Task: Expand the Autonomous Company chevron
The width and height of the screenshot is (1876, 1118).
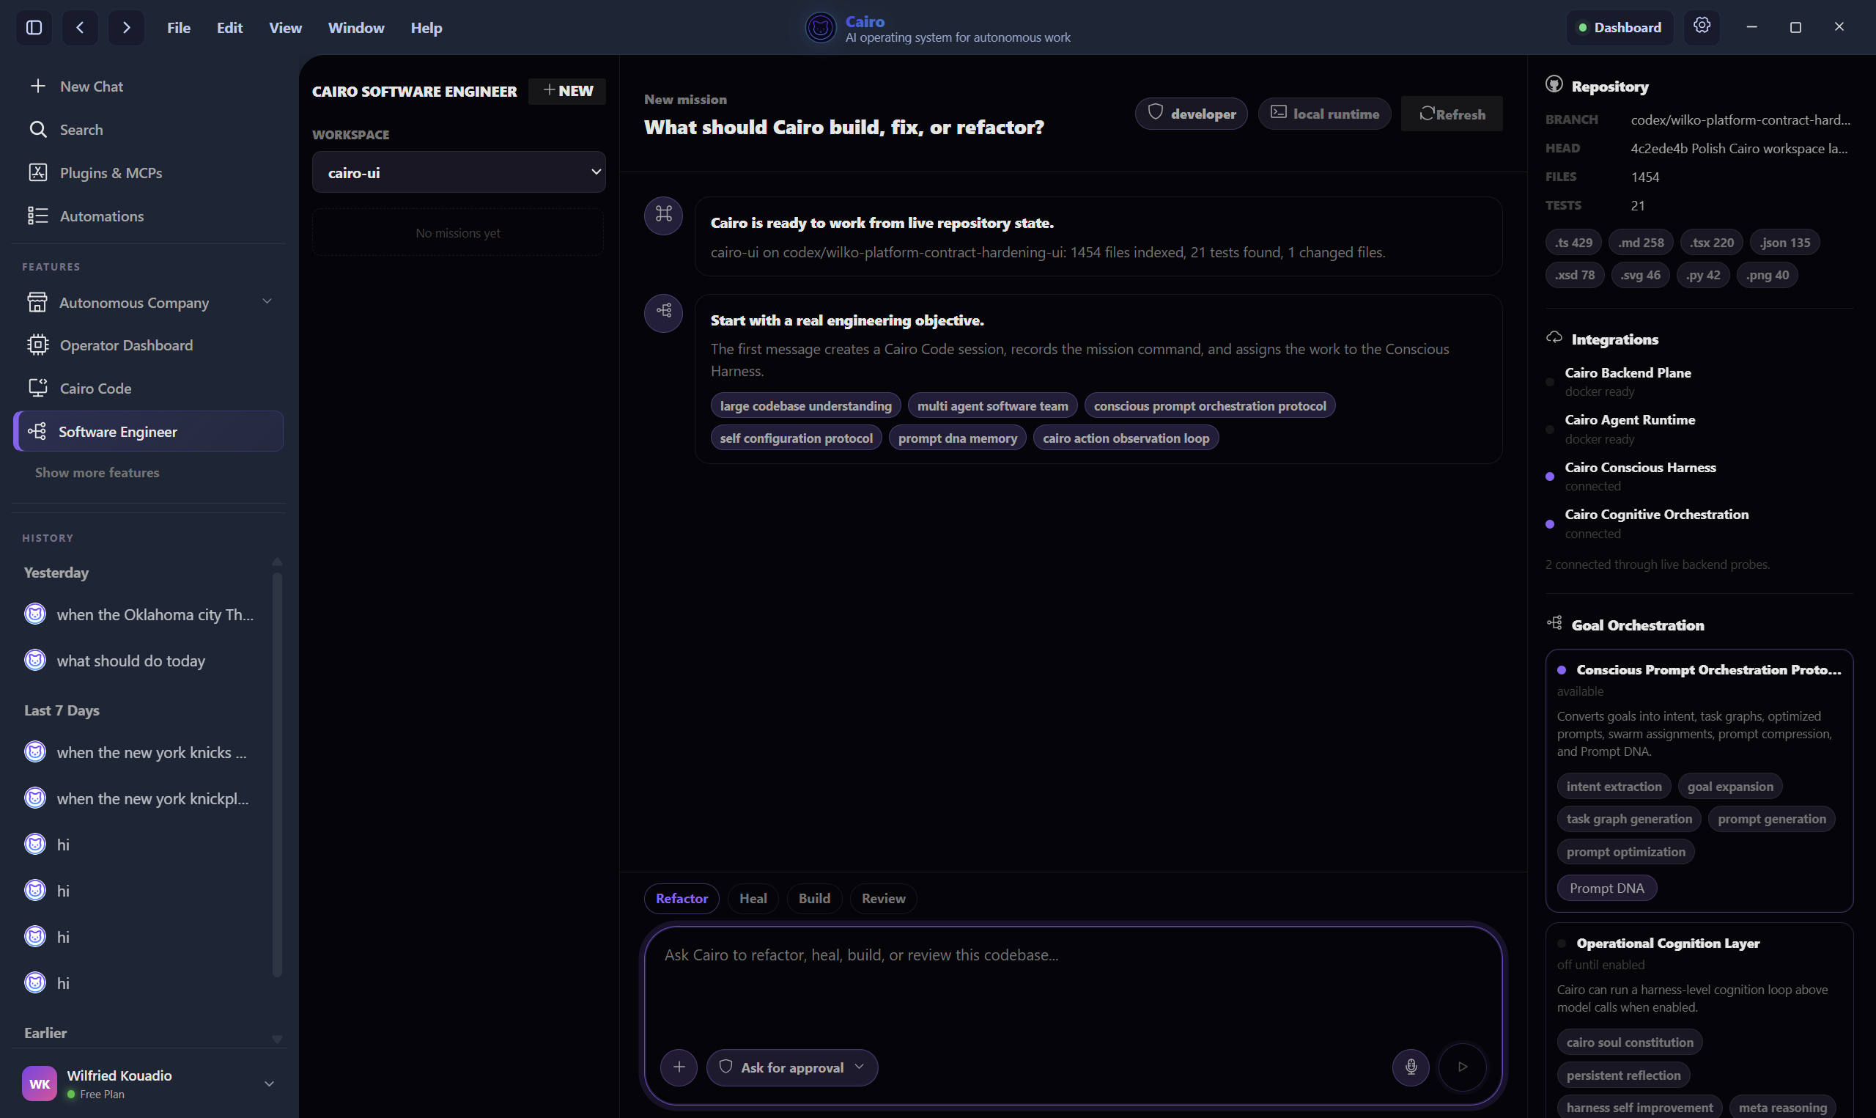Action: pos(267,301)
